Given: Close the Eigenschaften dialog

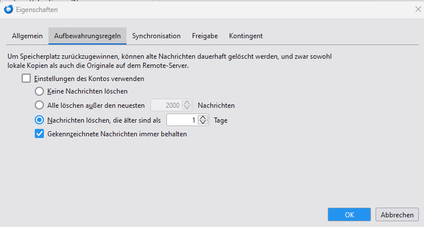Looking at the screenshot, I should click(418, 10).
